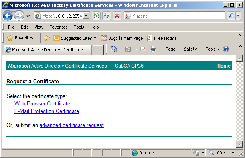
Task: Expand the address bar dropdown arrow
Action: 86,16
